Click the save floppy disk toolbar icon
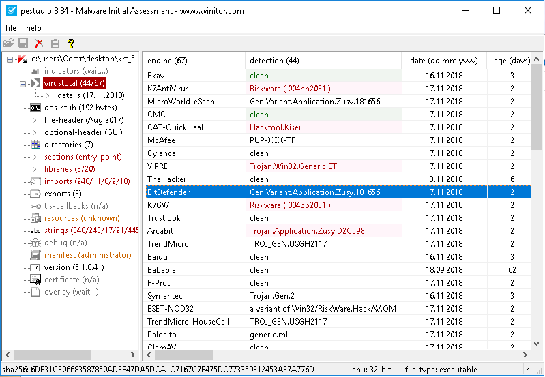Image resolution: width=545 pixels, height=377 pixels. coord(23,43)
